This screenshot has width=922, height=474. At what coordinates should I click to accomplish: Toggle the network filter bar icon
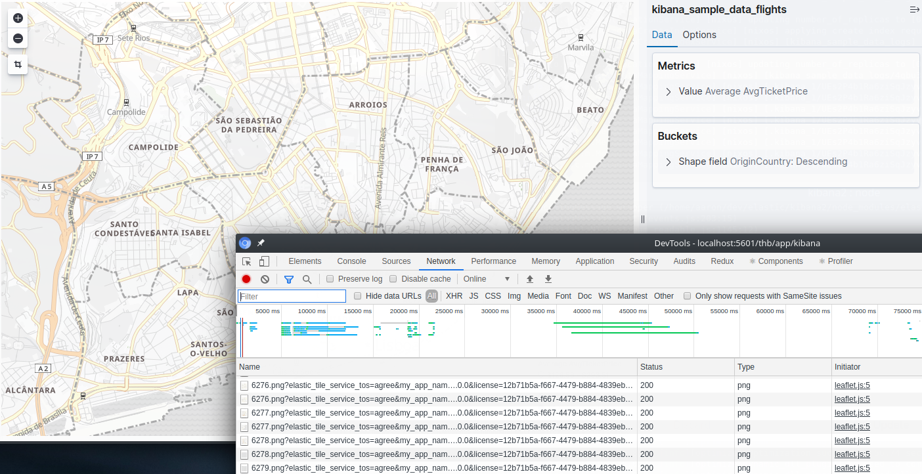(x=288, y=279)
